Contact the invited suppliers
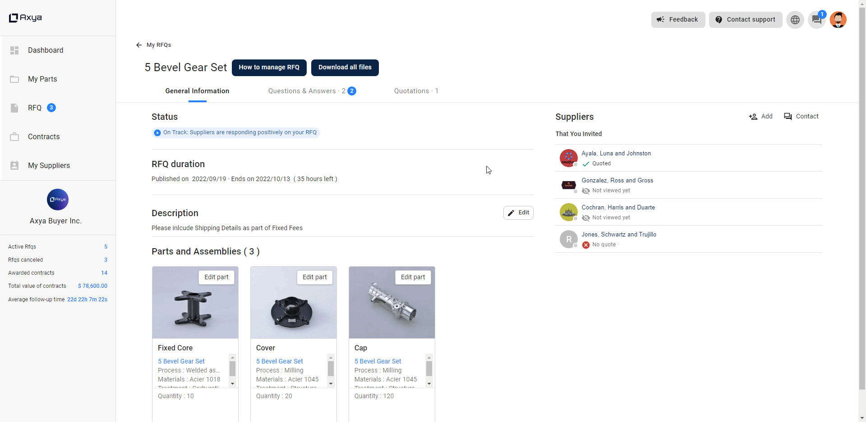The width and height of the screenshot is (866, 422). (x=801, y=116)
